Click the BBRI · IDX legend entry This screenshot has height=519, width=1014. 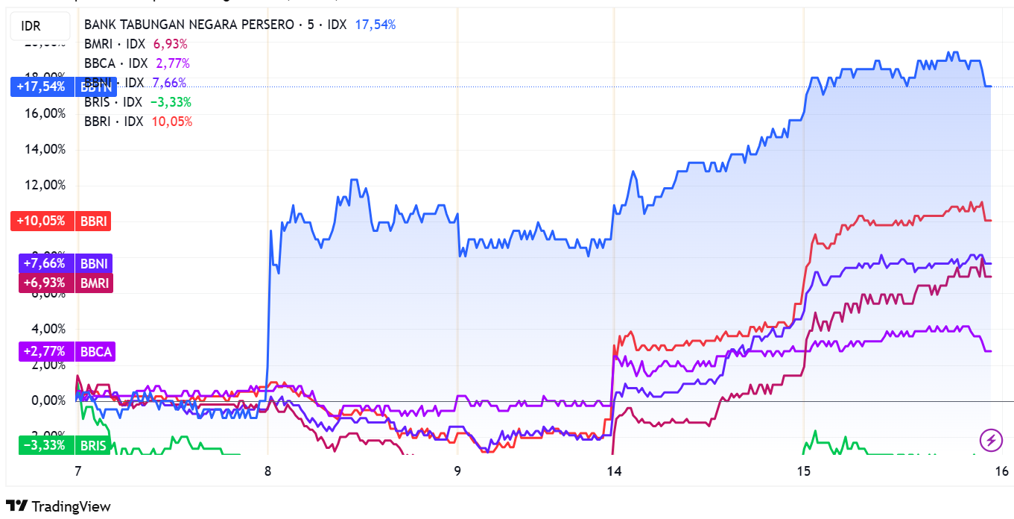(114, 122)
